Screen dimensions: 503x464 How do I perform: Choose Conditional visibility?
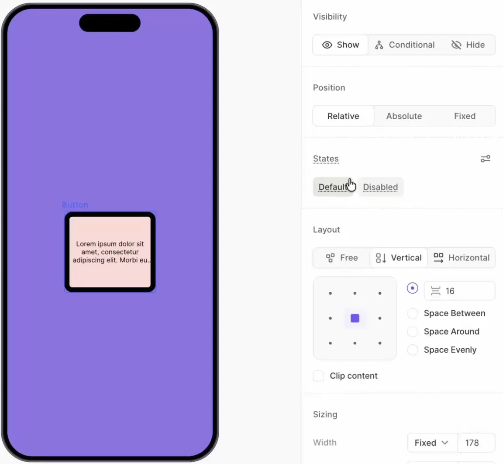(x=405, y=45)
